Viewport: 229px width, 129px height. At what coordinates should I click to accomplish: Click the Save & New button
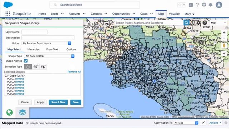58,102
